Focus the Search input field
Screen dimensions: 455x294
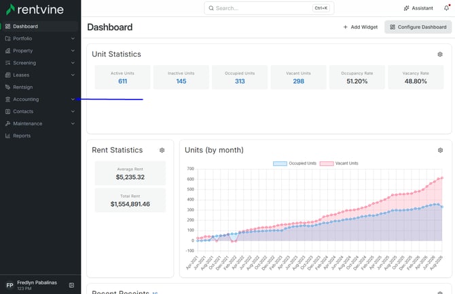[269, 8]
